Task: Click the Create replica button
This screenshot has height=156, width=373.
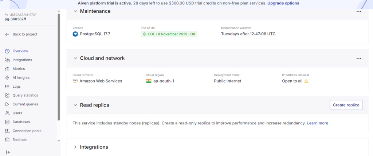Action: (346, 105)
